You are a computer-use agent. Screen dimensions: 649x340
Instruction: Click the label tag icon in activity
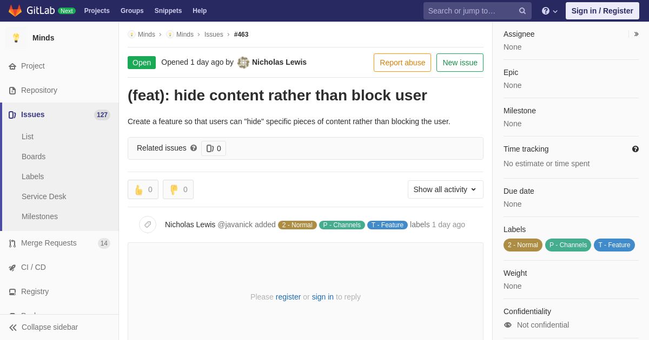(148, 225)
